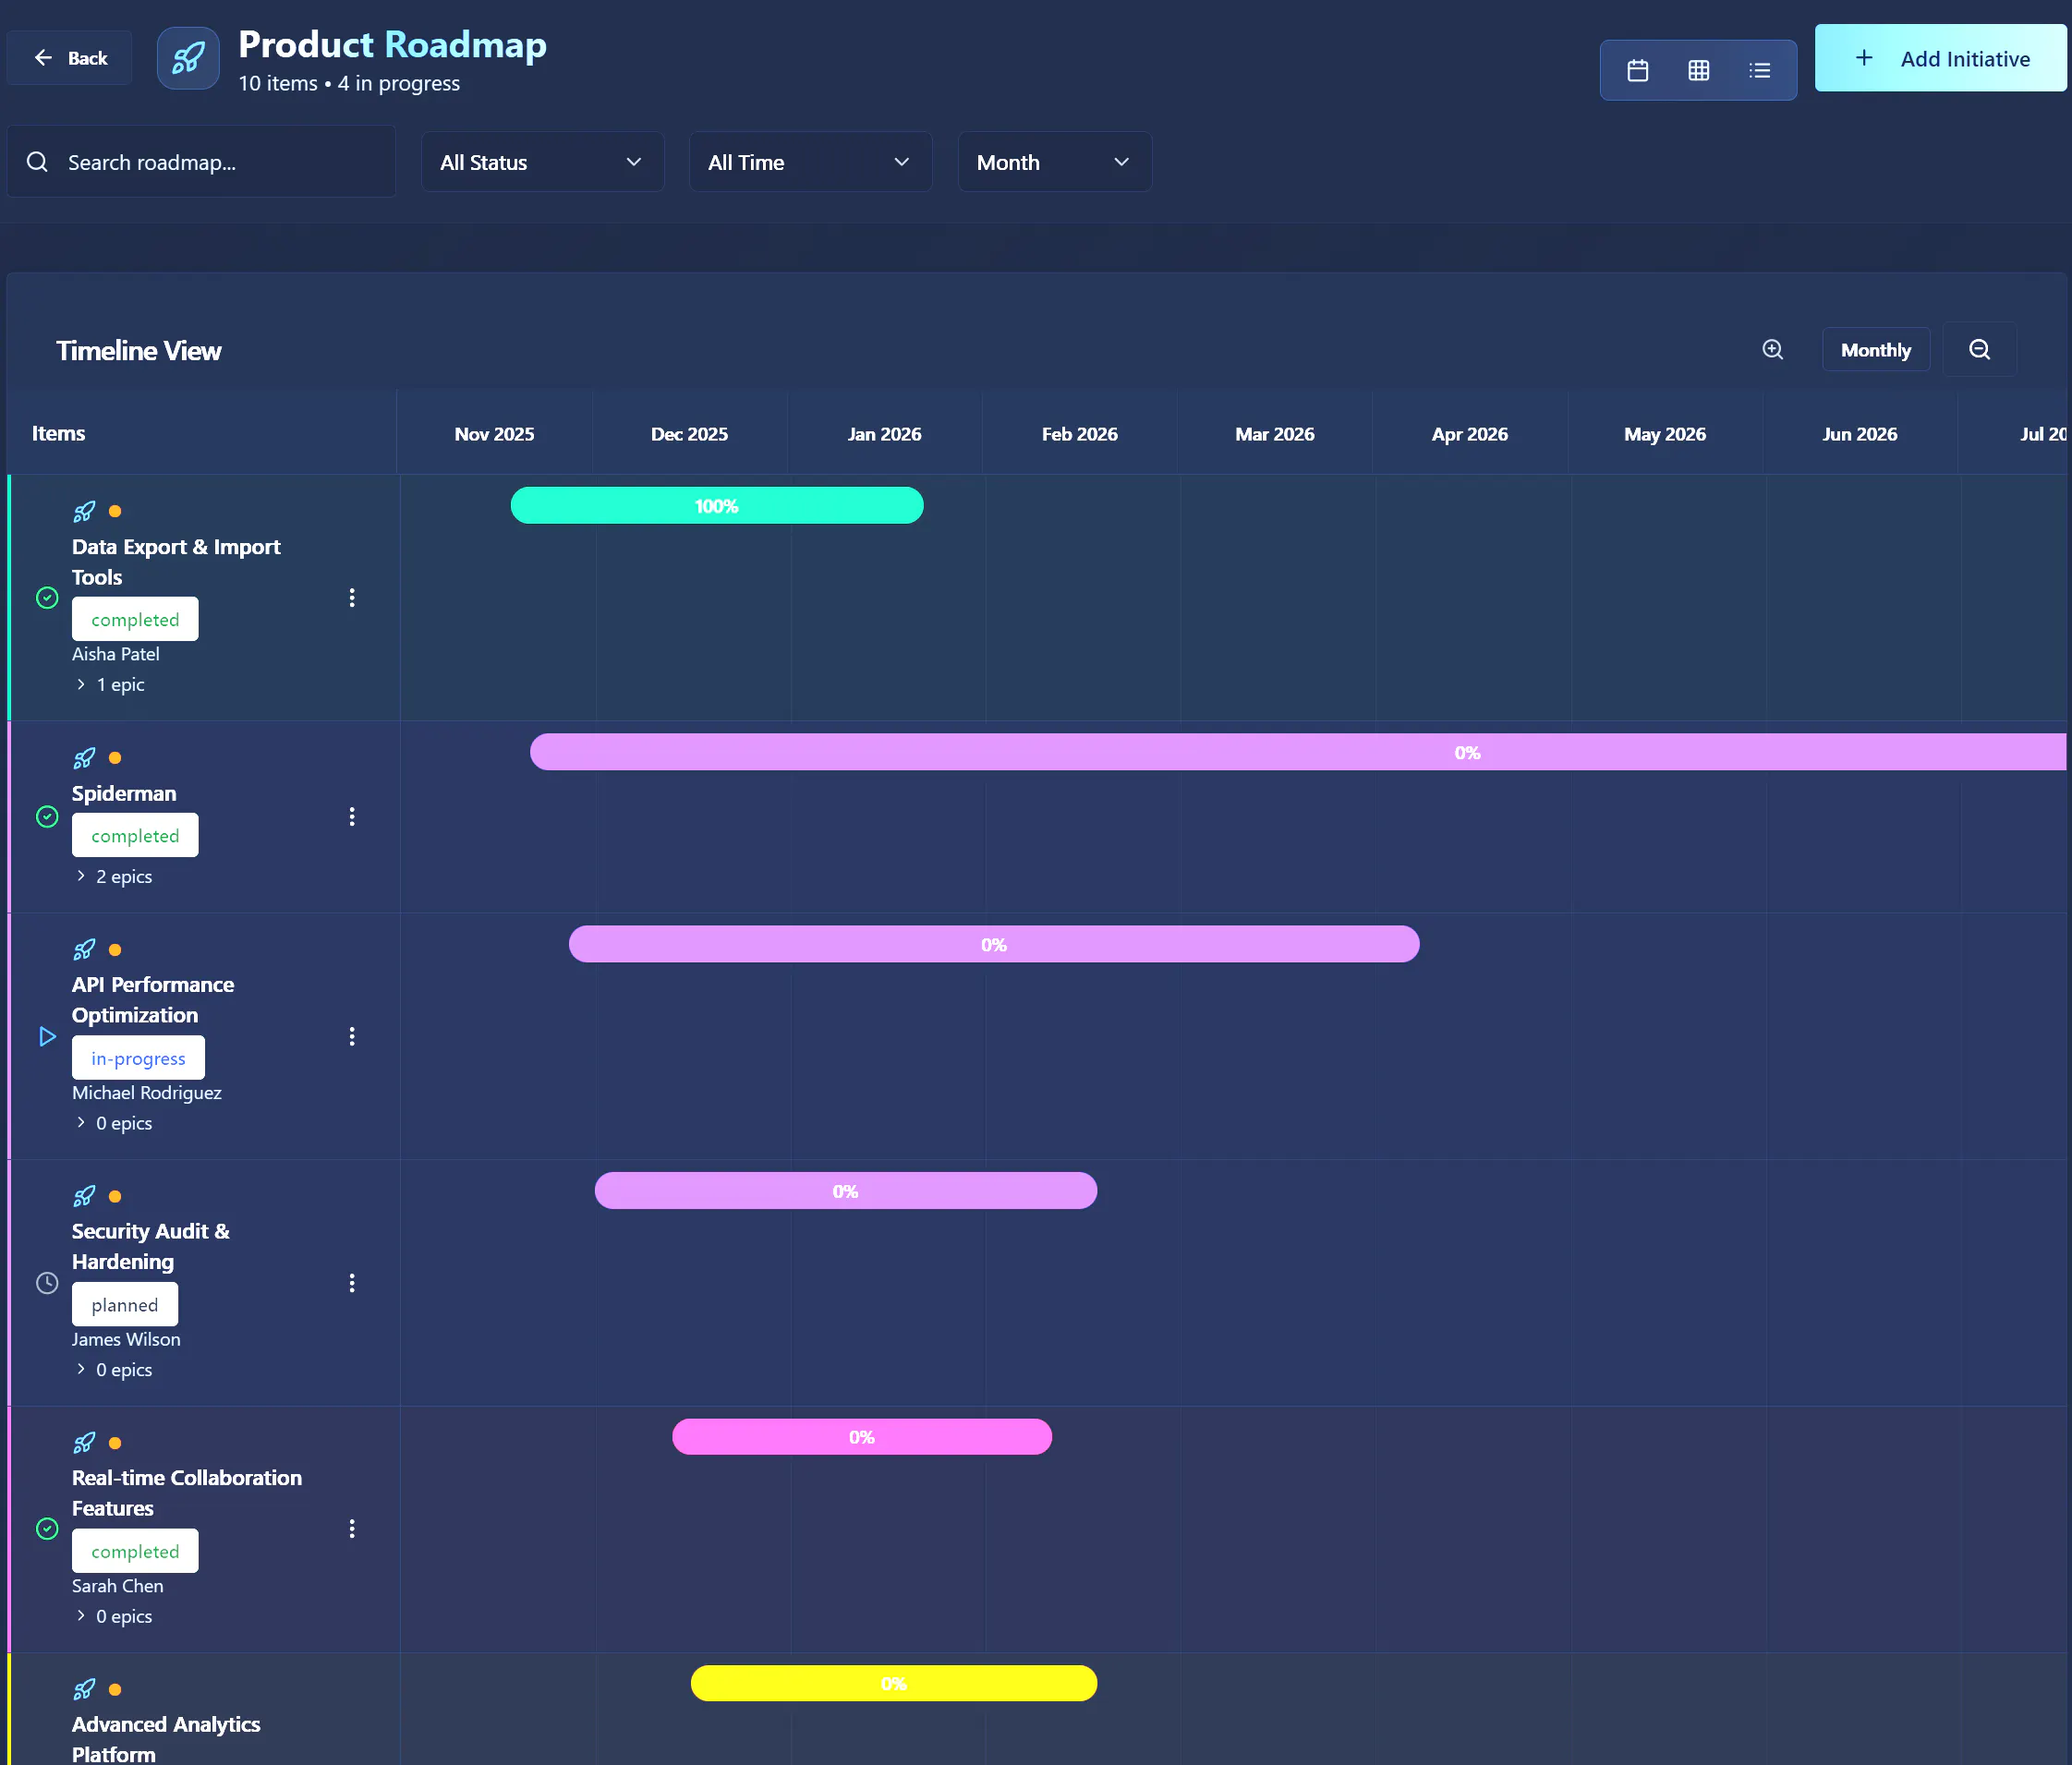Click the Spiderman 0% timeline bar
The image size is (2072, 1765).
pos(1298,752)
